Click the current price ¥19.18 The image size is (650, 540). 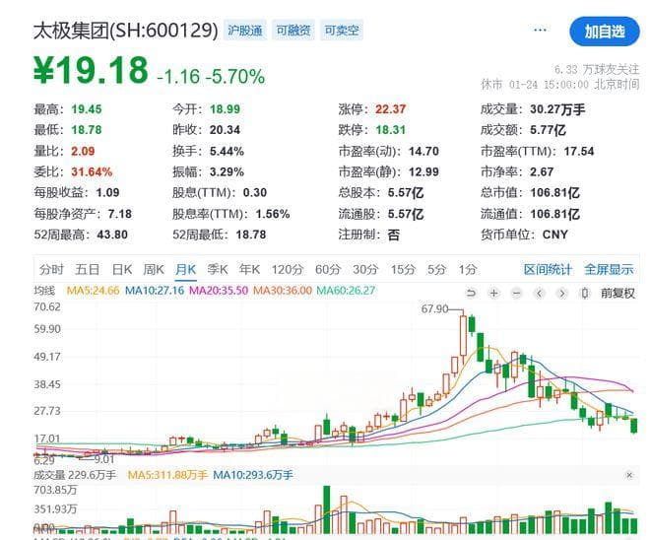coord(91,70)
